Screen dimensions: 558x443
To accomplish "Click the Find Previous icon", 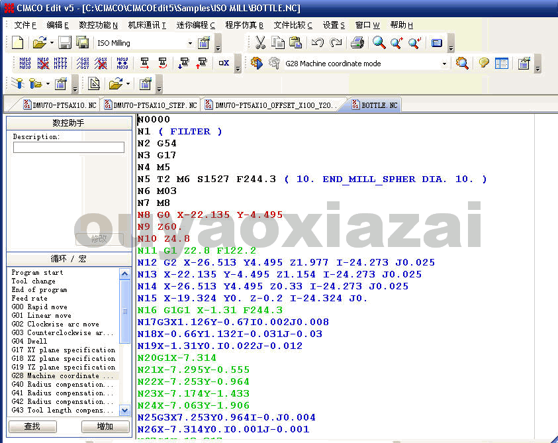I will pos(414,43).
